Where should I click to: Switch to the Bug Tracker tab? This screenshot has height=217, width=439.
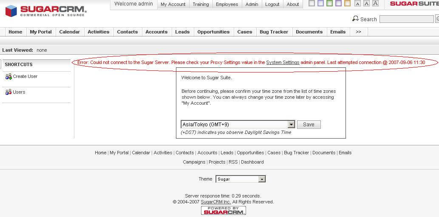coord(274,32)
